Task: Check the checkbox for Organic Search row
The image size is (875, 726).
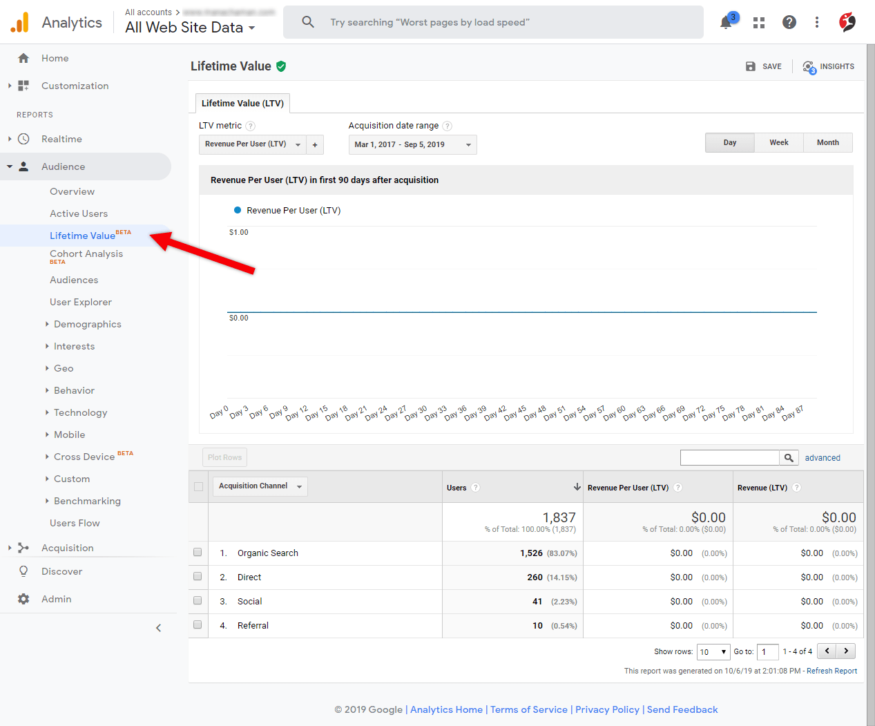Action: point(198,552)
